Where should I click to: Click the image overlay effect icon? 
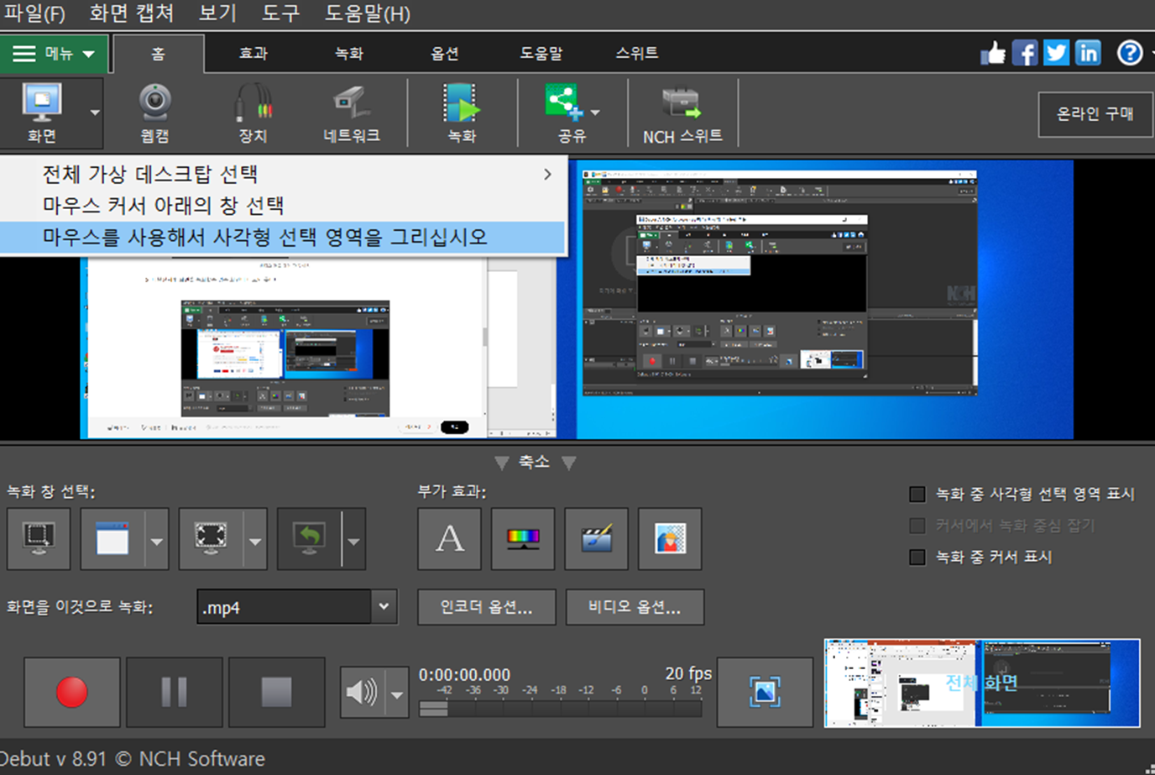click(x=670, y=538)
